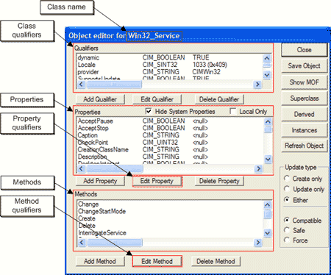Select CreationClassName property
Image resolution: width=331 pixels, height=275 pixels.
[170, 149]
